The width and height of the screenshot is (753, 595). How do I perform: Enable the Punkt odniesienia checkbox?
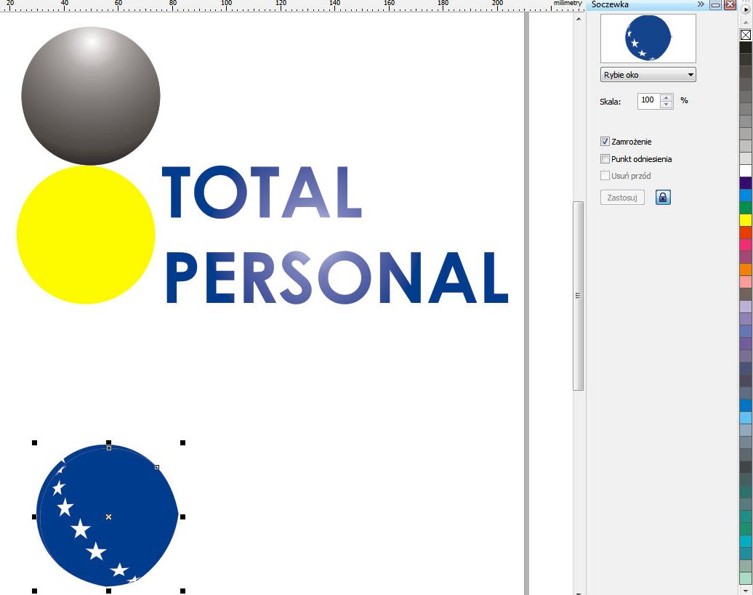tap(605, 159)
